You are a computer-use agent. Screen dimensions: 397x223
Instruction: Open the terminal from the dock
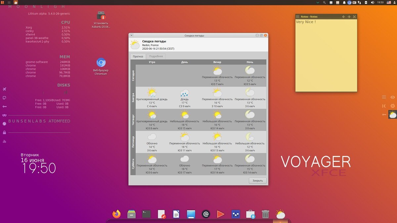(146, 214)
